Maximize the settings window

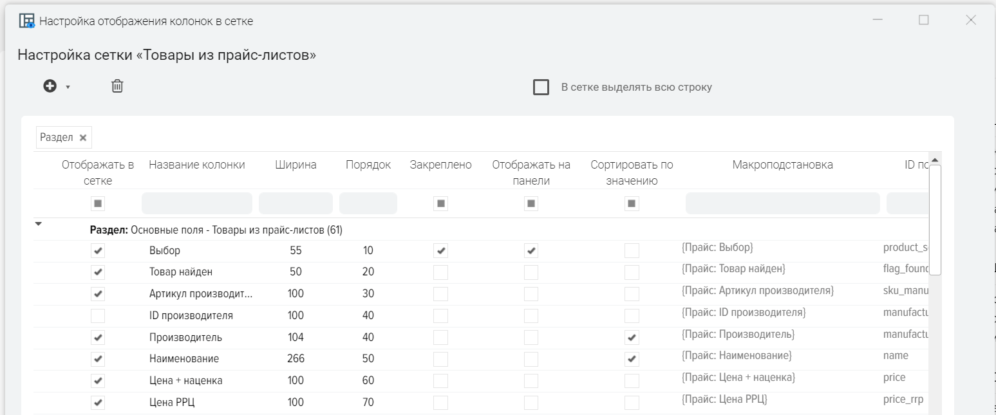coord(923,20)
